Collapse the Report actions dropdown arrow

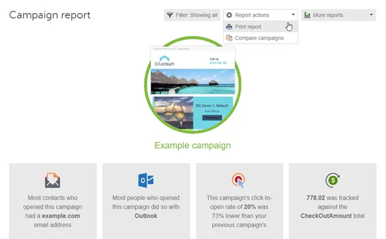293,15
